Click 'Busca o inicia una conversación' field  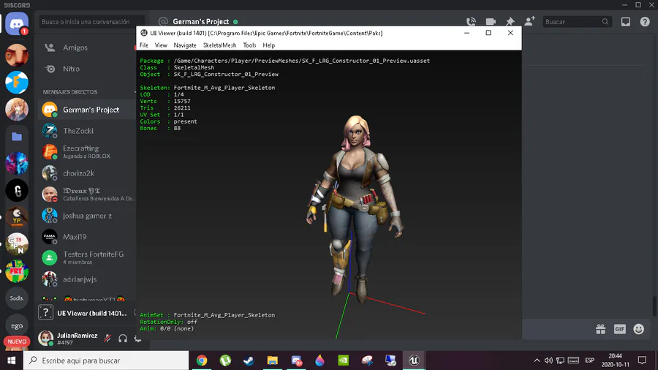tap(92, 21)
